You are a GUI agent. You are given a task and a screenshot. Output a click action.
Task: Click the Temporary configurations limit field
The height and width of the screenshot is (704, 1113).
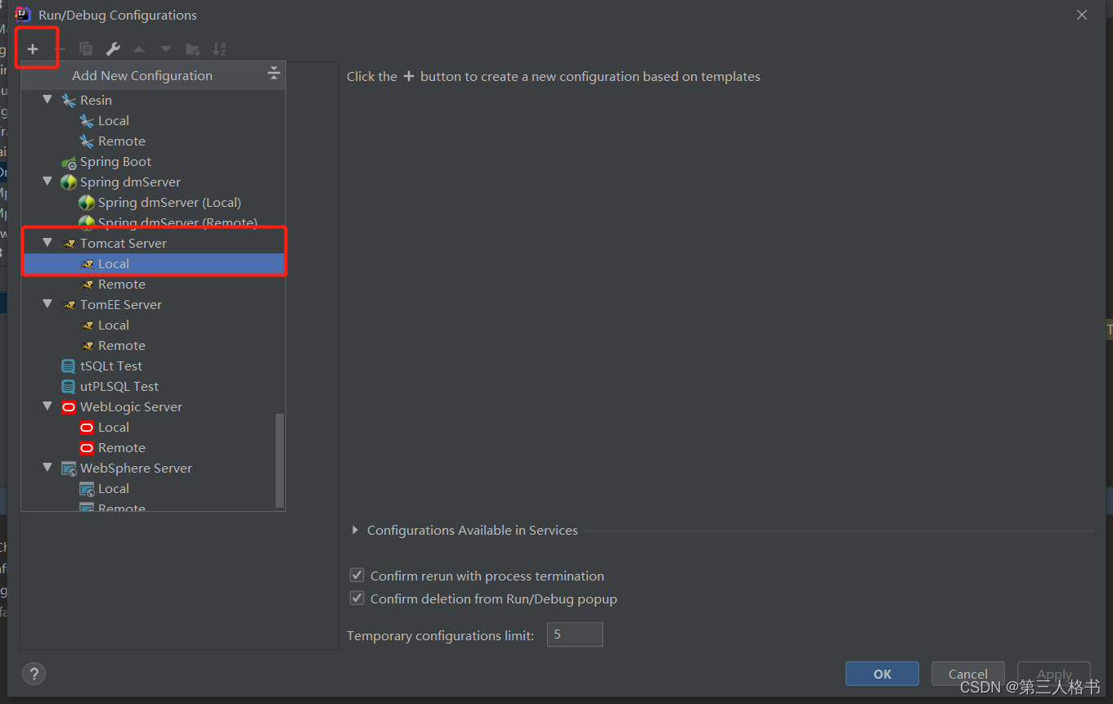pos(575,634)
